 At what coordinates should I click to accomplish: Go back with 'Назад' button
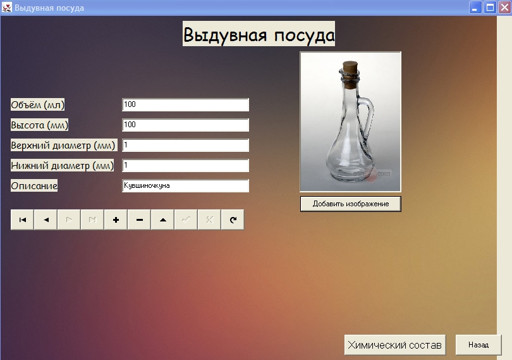(478, 345)
